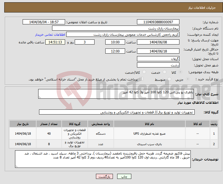This screenshot has height=184, width=223.
Task: Click the طبقه بندی موضوعی label
Action: click(x=203, y=72)
